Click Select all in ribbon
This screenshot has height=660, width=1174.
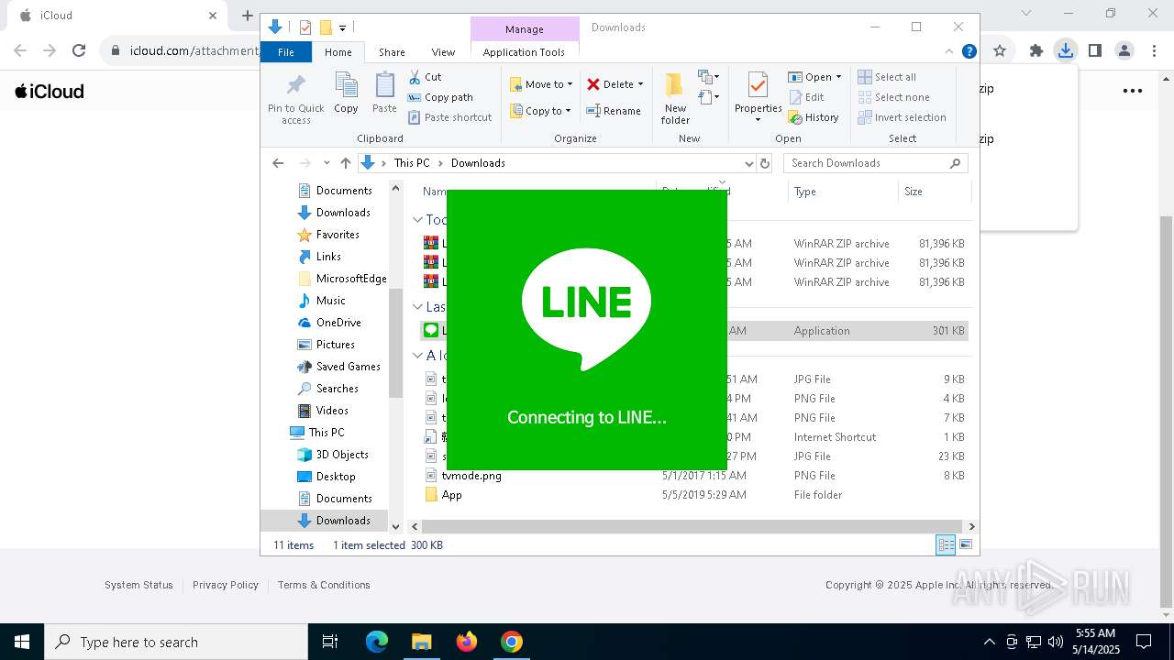tap(887, 77)
